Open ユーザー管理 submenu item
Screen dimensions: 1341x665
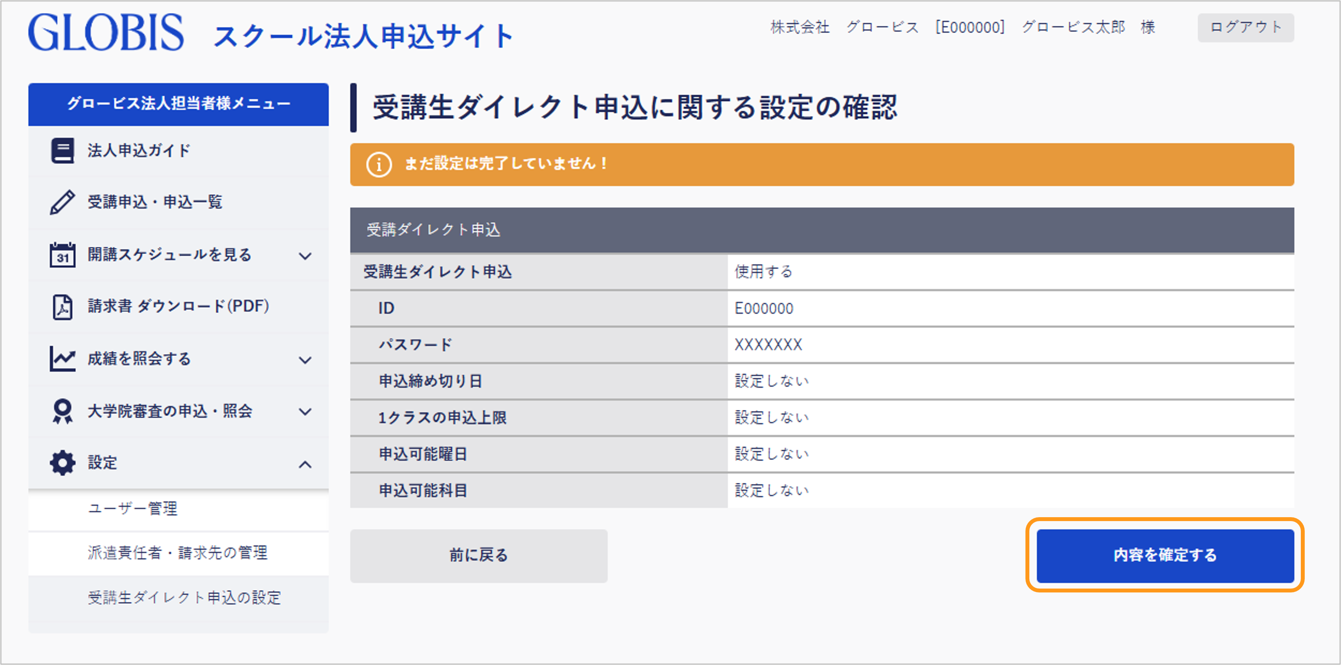(133, 508)
